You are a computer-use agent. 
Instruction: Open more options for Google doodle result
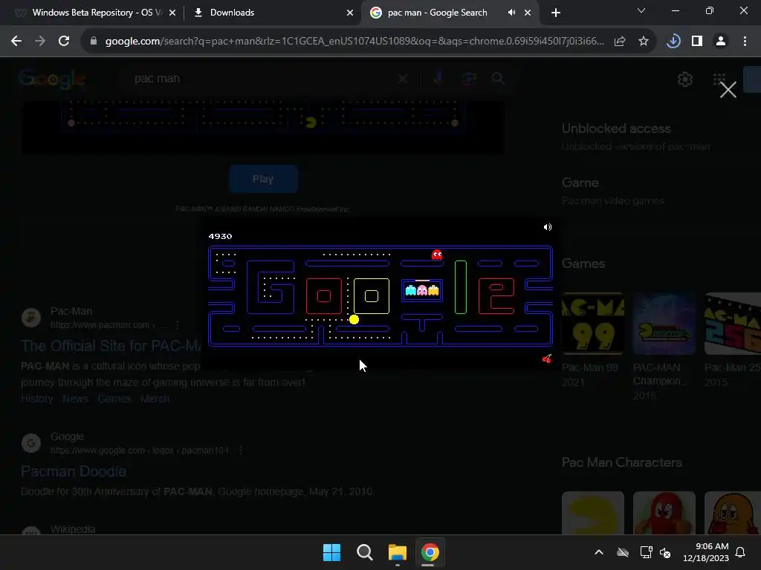tap(240, 451)
